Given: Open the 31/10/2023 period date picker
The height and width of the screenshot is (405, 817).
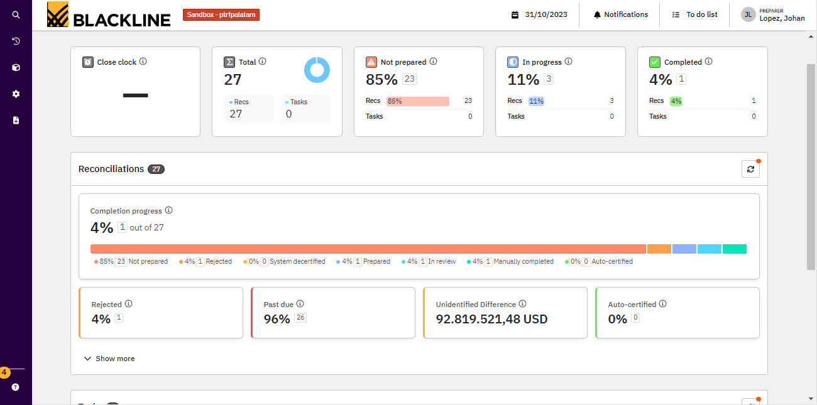Looking at the screenshot, I should (539, 14).
